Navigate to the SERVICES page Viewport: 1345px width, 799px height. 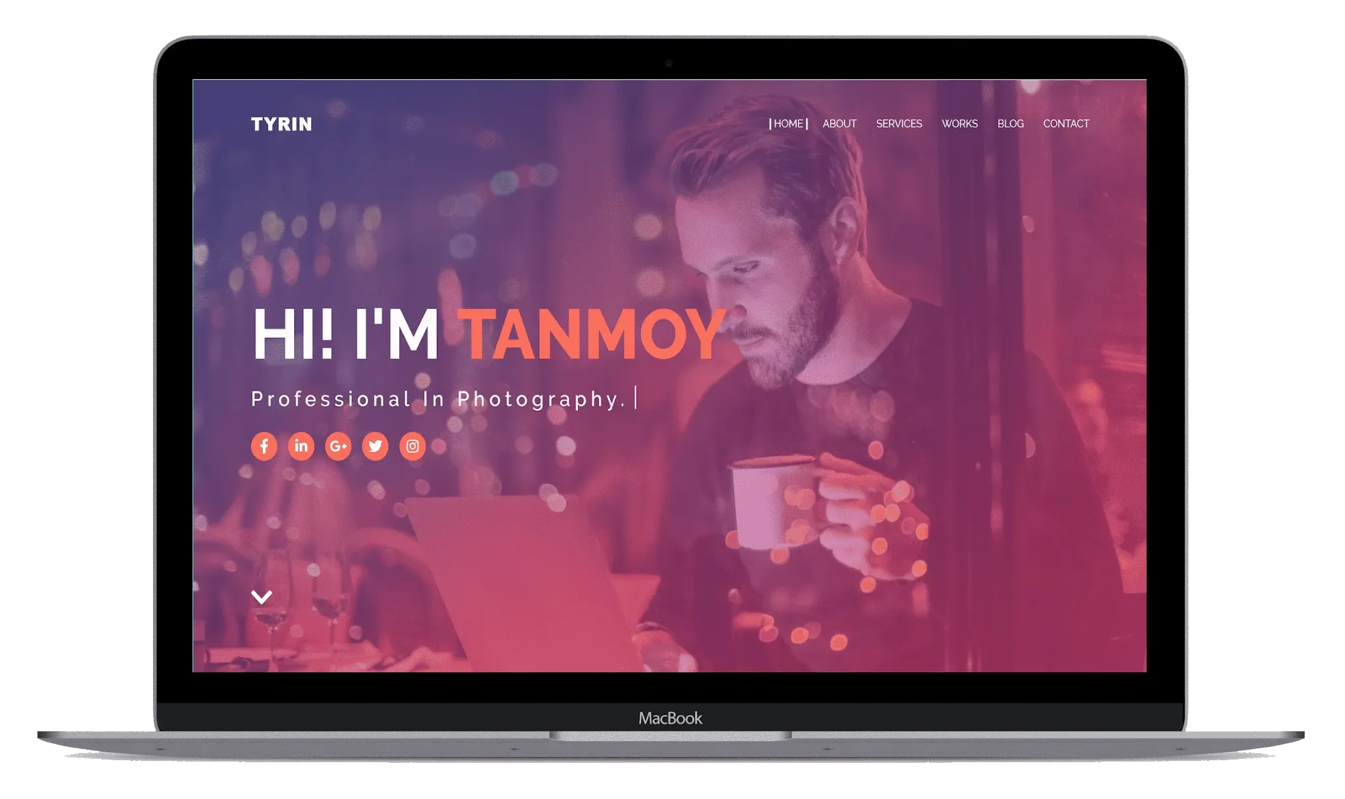tap(897, 124)
